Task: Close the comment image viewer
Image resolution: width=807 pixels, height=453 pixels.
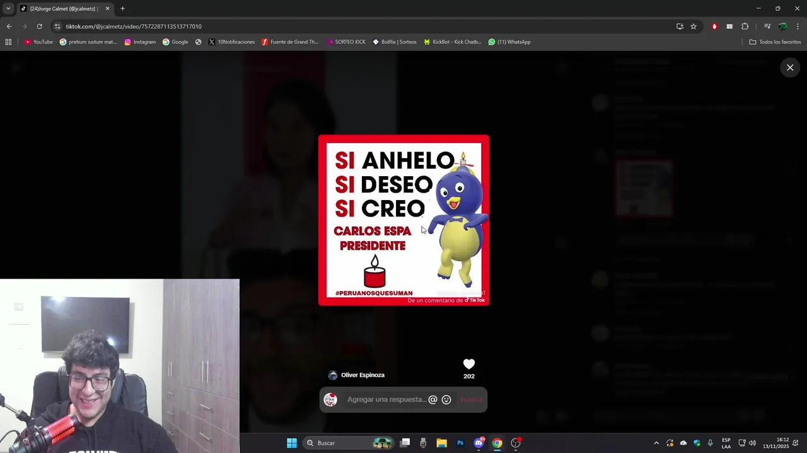Action: [x=790, y=67]
